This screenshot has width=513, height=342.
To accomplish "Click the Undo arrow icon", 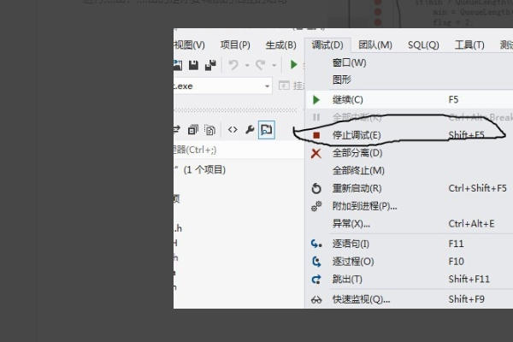I will point(233,65).
